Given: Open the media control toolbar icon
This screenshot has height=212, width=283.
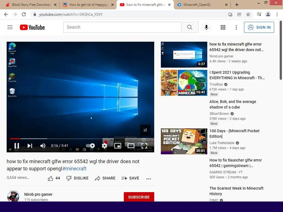Looking at the screenshot, I should (x=259, y=14).
